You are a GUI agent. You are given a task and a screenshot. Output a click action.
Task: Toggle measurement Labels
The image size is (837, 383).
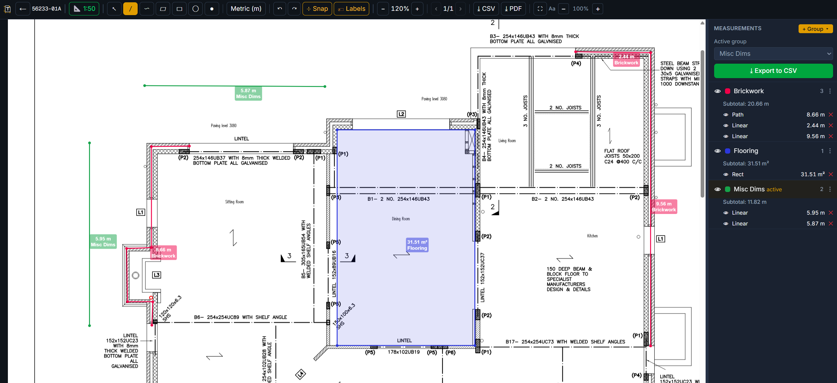pos(351,9)
